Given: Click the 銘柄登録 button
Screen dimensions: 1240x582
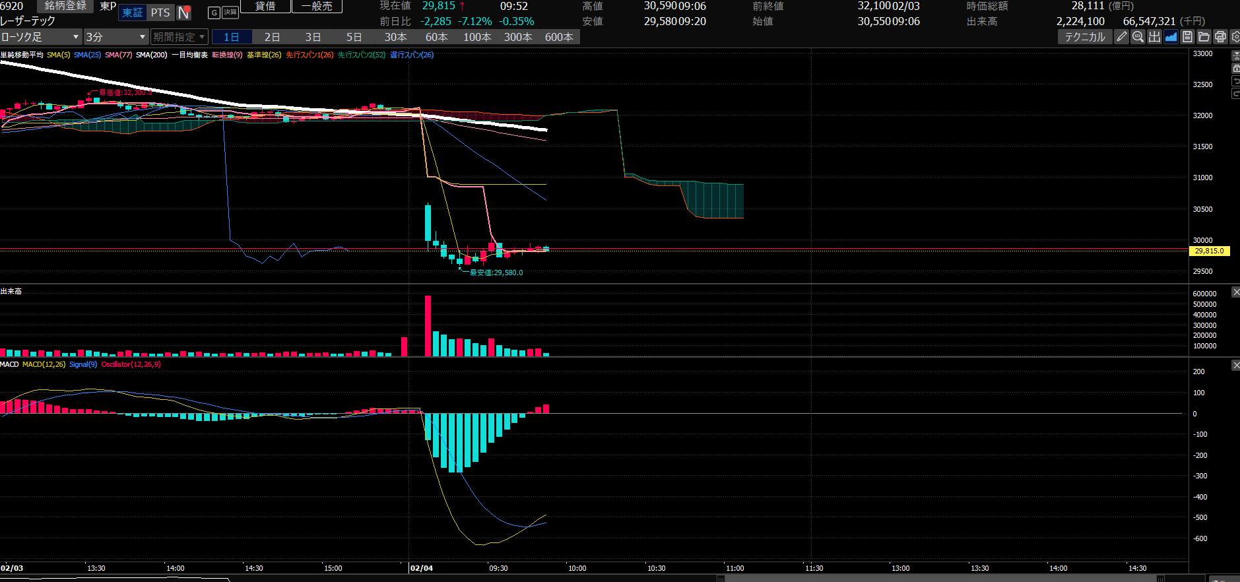Looking at the screenshot, I should (x=65, y=6).
